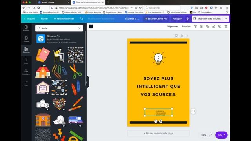The height and width of the screenshot is (141, 251).
Task: Clear the 'ecole' search with X icon
Action: pyautogui.click(x=79, y=28)
